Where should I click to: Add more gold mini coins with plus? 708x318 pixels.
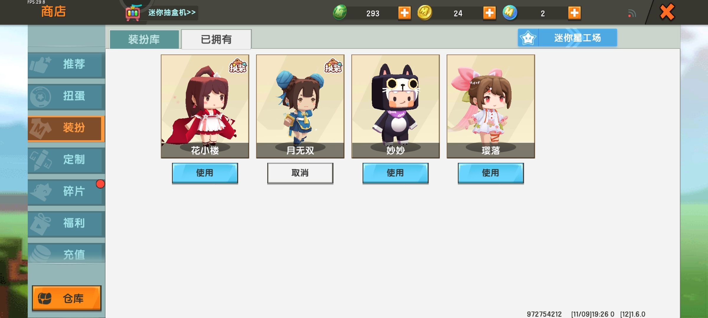pos(489,13)
